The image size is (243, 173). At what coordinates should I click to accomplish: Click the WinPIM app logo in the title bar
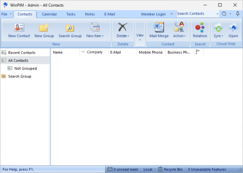point(6,5)
